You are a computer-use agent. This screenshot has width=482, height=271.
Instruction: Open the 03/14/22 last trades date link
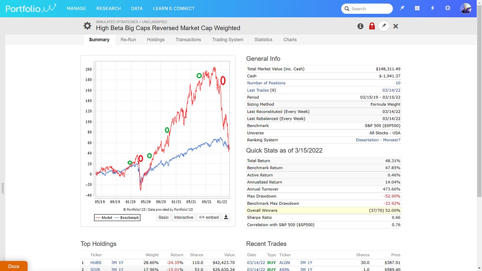pyautogui.click(x=391, y=90)
